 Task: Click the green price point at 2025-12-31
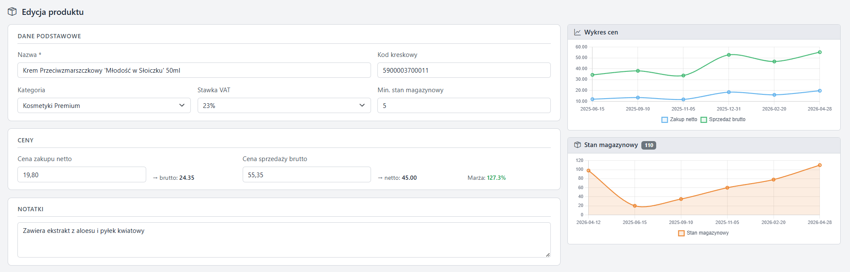pos(729,55)
